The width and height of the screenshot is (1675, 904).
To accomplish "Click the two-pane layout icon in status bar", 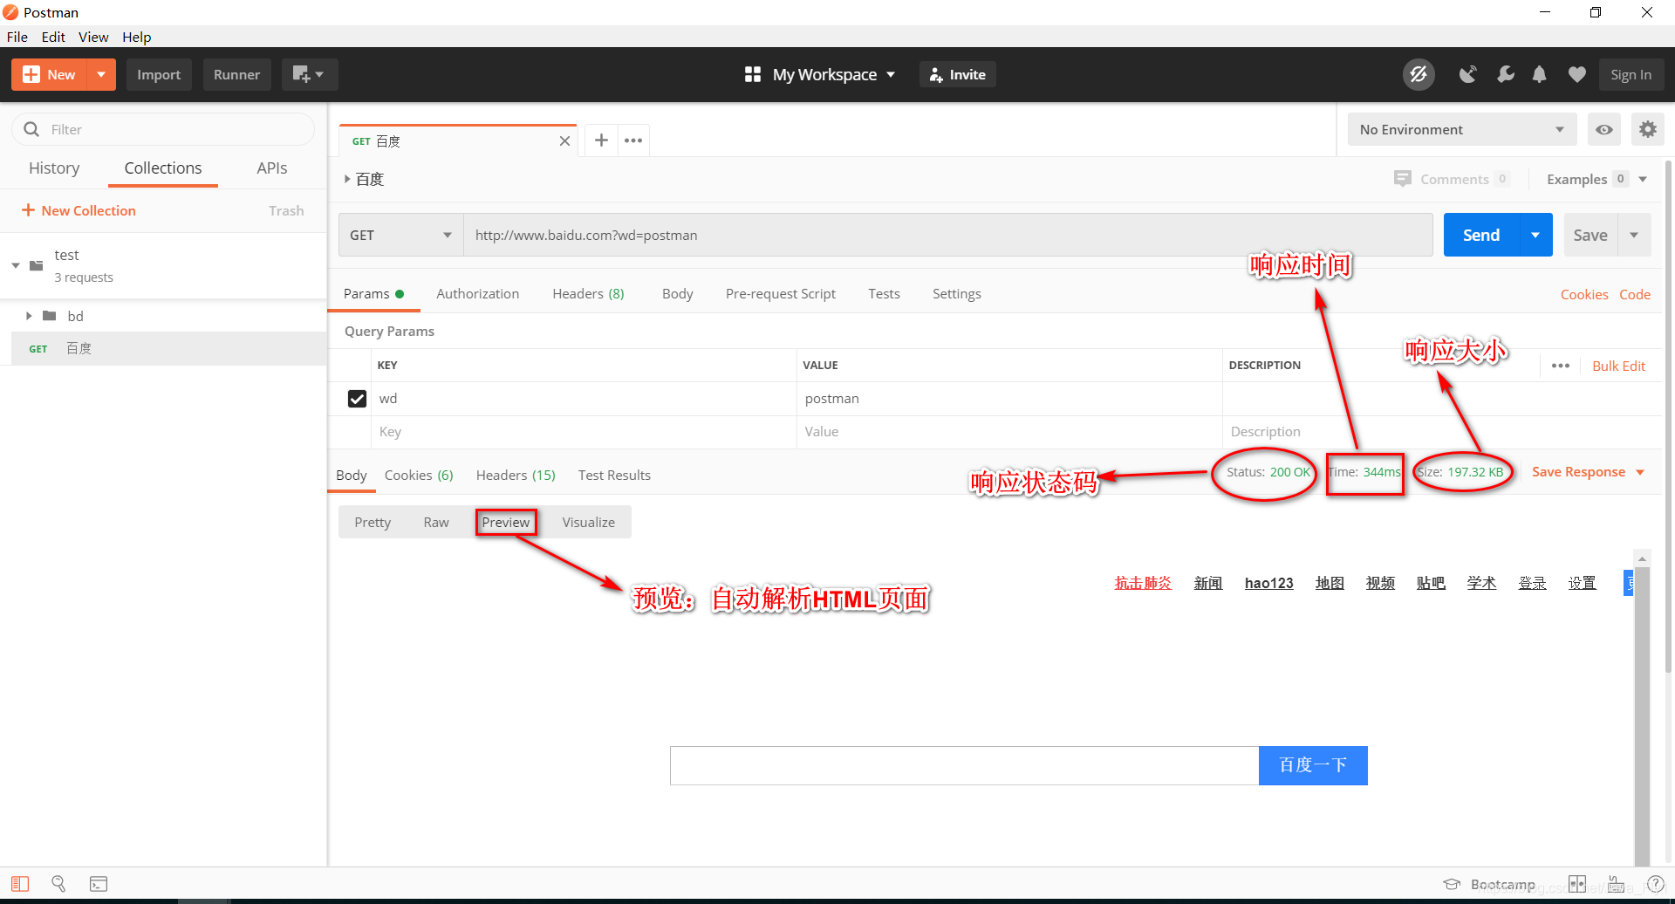I will coord(1577,884).
